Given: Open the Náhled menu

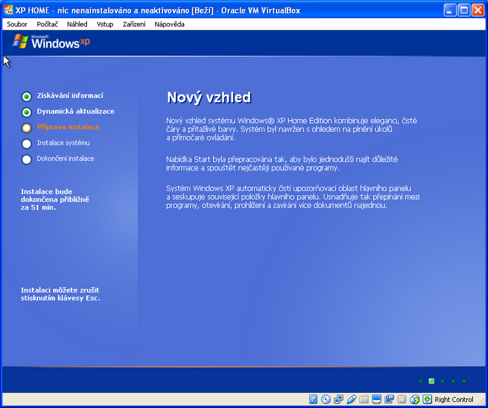Looking at the screenshot, I should coord(77,24).
